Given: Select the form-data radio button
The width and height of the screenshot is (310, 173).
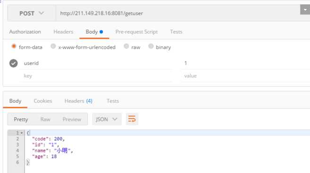Looking at the screenshot, I should coord(14,46).
